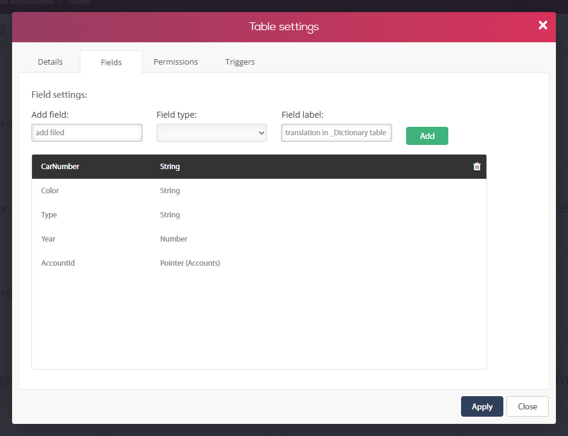Switch to the Details tab
Screen dimensions: 568x436
[x=50, y=62]
